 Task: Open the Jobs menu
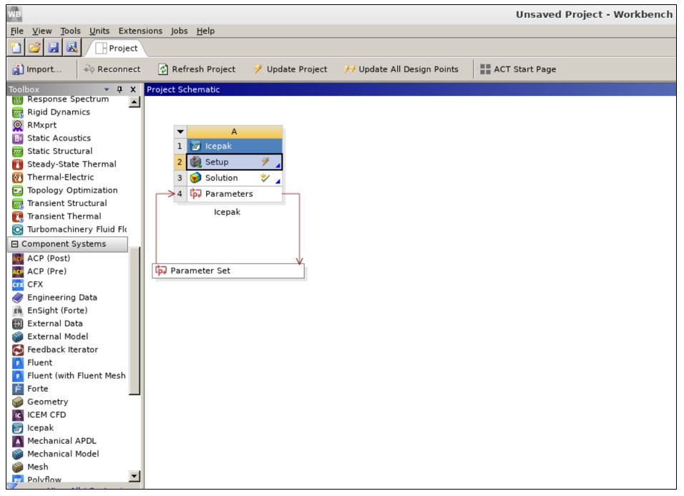point(180,31)
